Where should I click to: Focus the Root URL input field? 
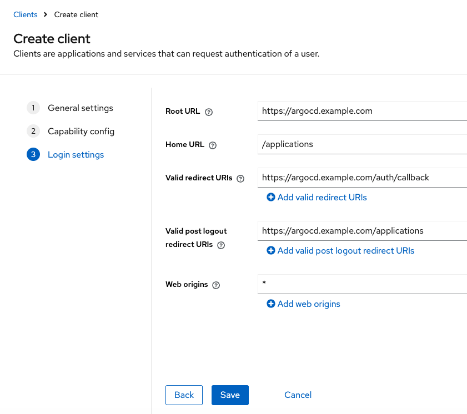pos(362,111)
